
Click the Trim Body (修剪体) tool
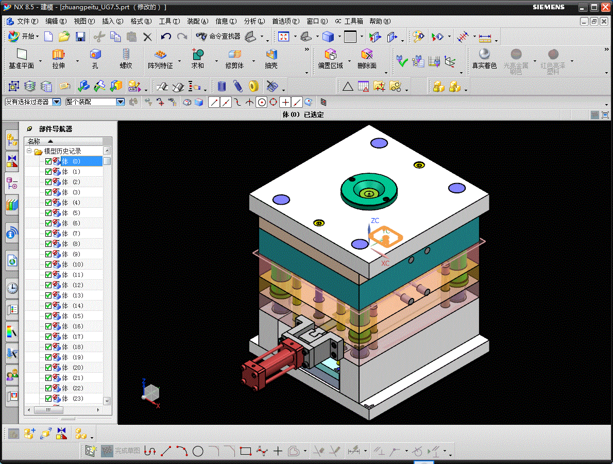[234, 59]
